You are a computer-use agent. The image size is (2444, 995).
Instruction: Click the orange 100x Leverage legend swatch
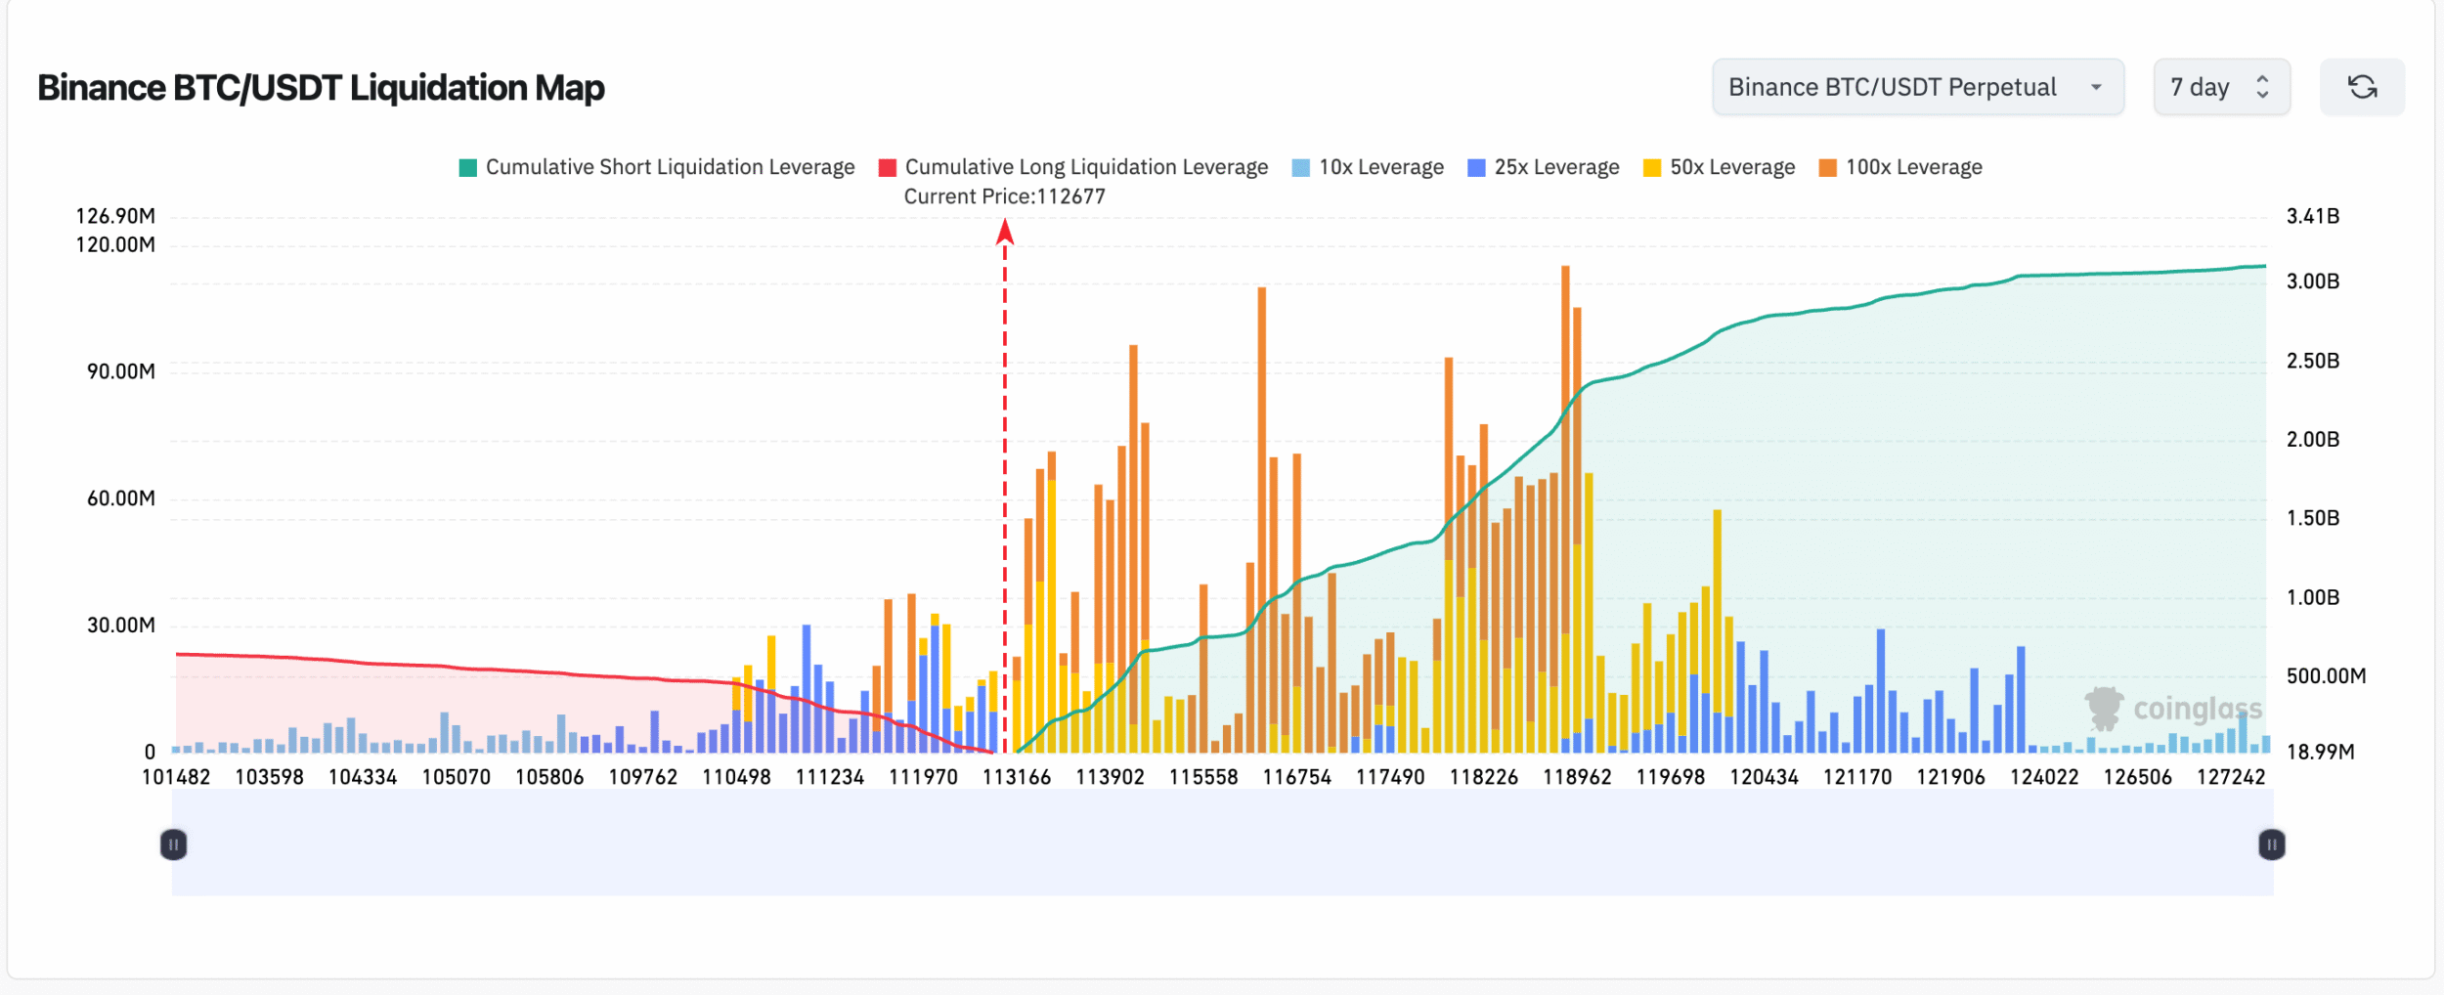click(x=1827, y=168)
